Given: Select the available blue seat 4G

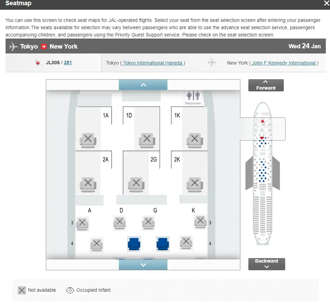Looking at the screenshot, I should pyautogui.click(x=162, y=244).
